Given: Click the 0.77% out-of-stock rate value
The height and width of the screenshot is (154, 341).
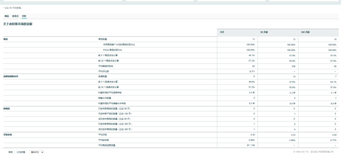Looking at the screenshot, I should [333, 140].
